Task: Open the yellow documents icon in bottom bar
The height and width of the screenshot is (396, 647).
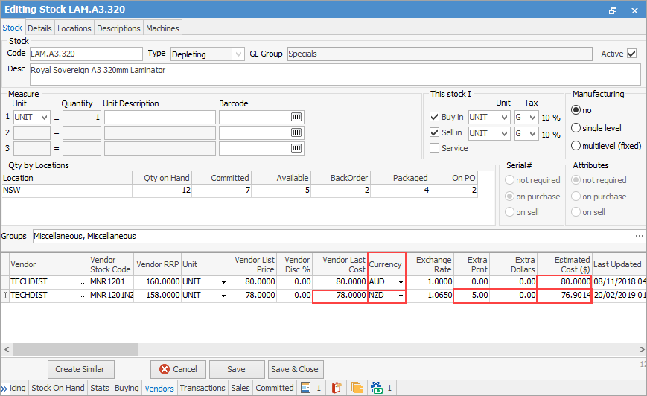Action: tap(357, 388)
